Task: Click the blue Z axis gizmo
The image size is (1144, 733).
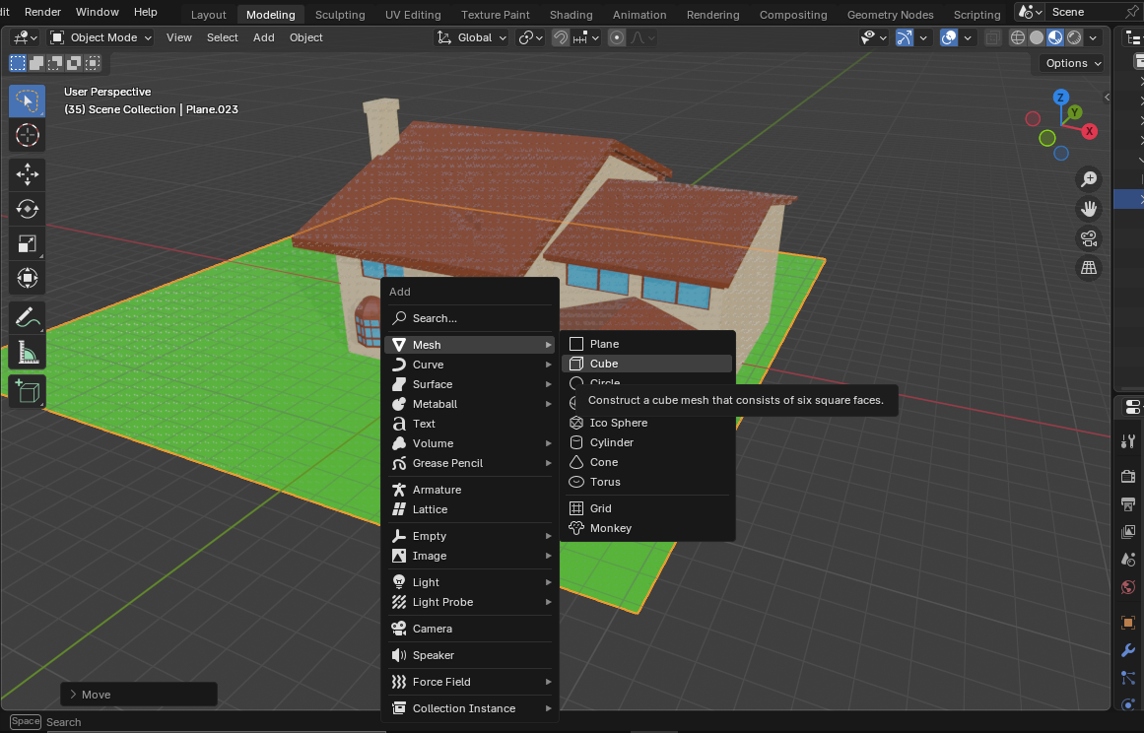Action: 1061,97
